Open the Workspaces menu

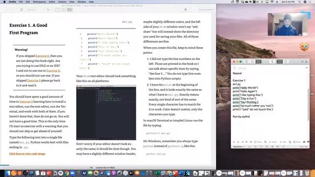39,2
